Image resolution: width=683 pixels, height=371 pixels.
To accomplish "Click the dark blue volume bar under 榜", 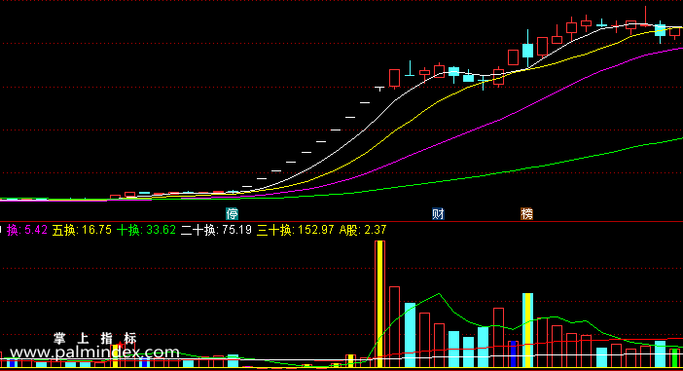I will tap(513, 354).
